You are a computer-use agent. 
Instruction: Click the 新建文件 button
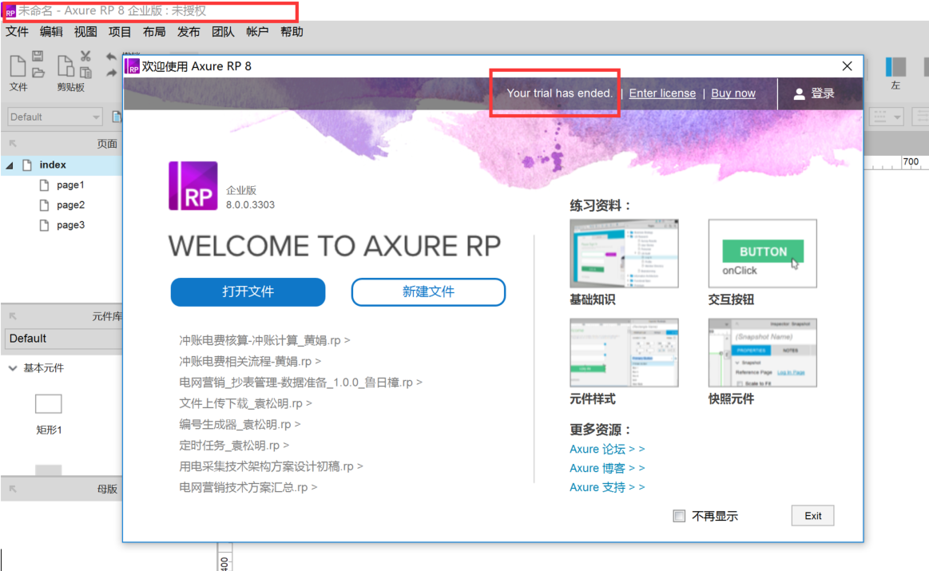[428, 292]
